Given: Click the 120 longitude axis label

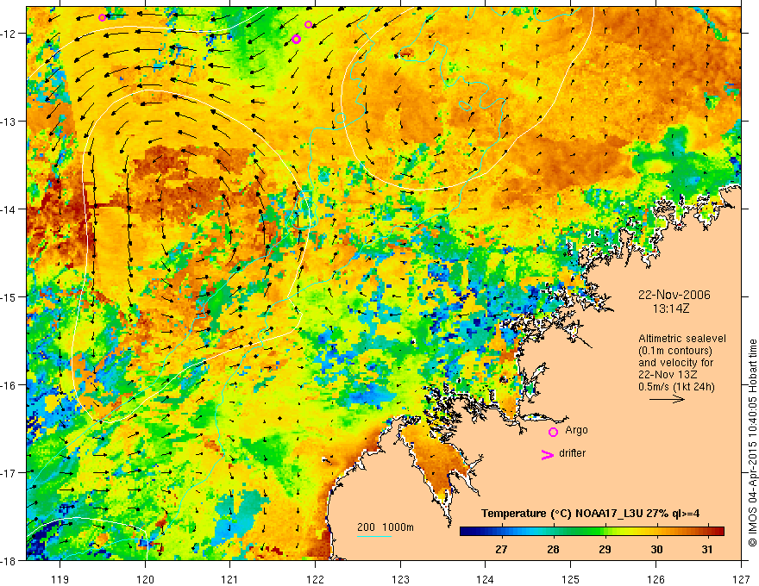Looking at the screenshot, I should (145, 579).
